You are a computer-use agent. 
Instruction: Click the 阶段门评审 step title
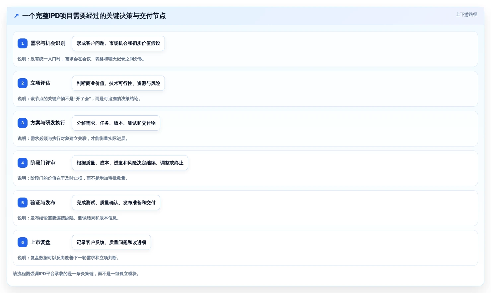click(x=43, y=163)
